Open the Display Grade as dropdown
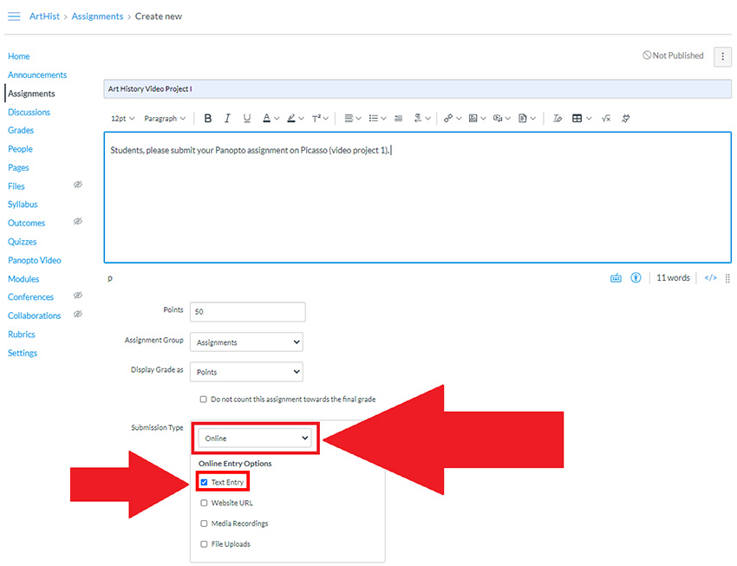 pos(246,372)
